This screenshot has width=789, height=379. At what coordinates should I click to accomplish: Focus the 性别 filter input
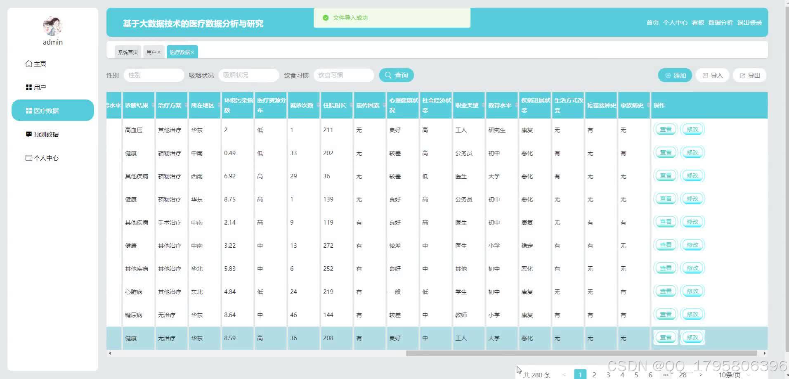154,75
